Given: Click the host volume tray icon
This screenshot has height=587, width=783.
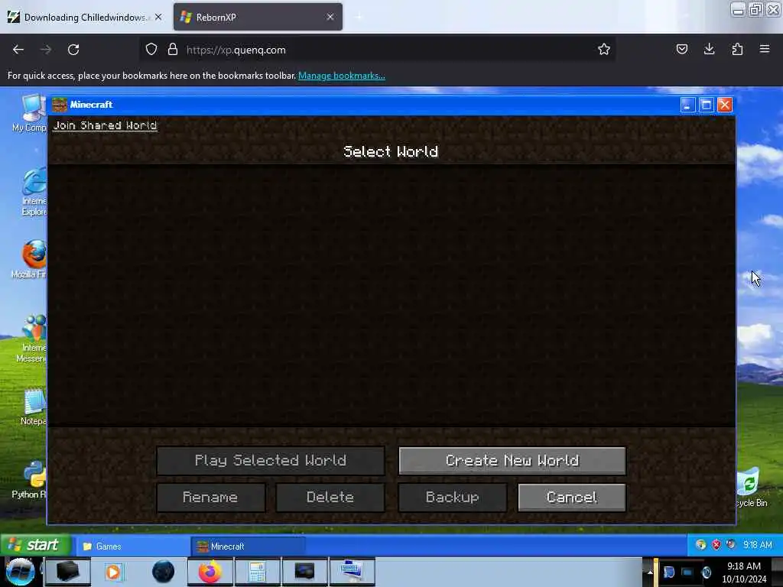Looking at the screenshot, I should (706, 572).
